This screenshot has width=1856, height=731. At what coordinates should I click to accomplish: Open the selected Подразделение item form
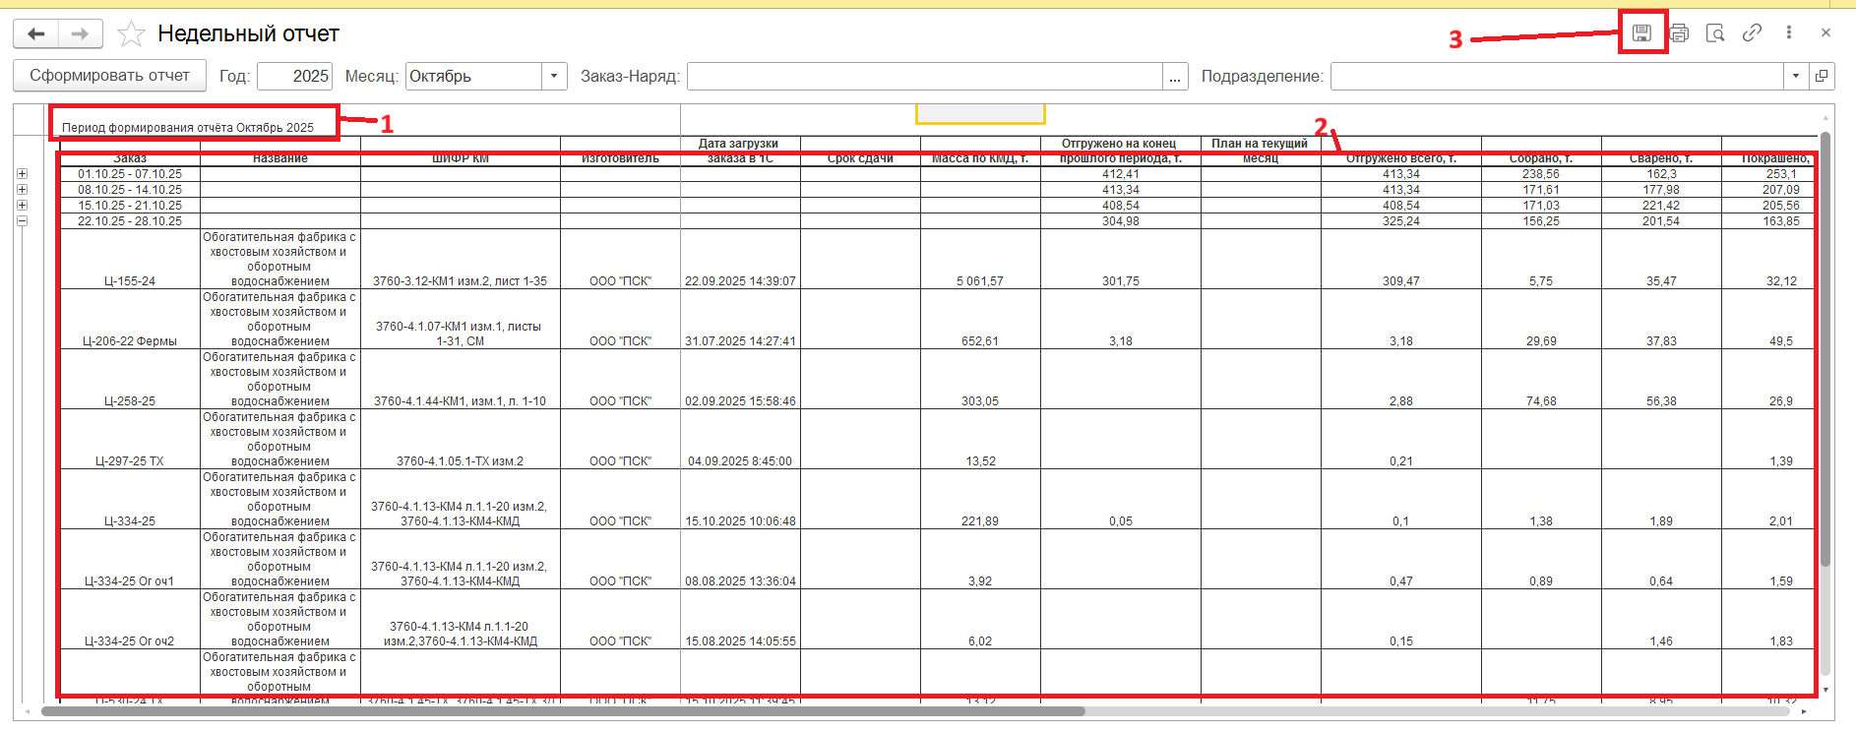pos(1822,76)
